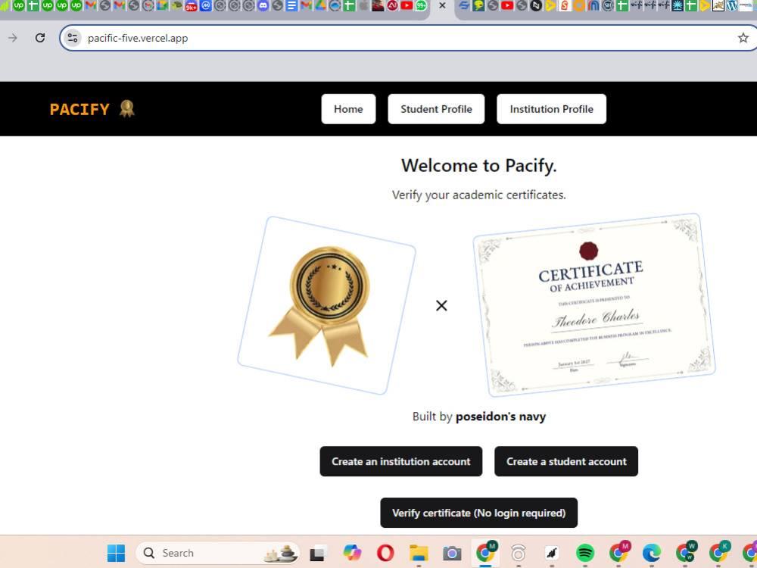The width and height of the screenshot is (757, 568).
Task: Switch to the WordPress browser tab
Action: tap(732, 5)
